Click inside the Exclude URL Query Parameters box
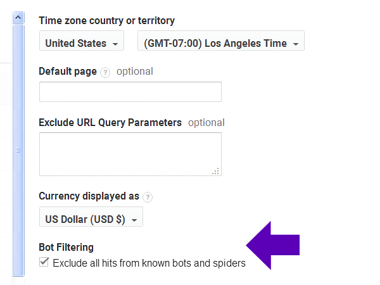 coord(130,154)
